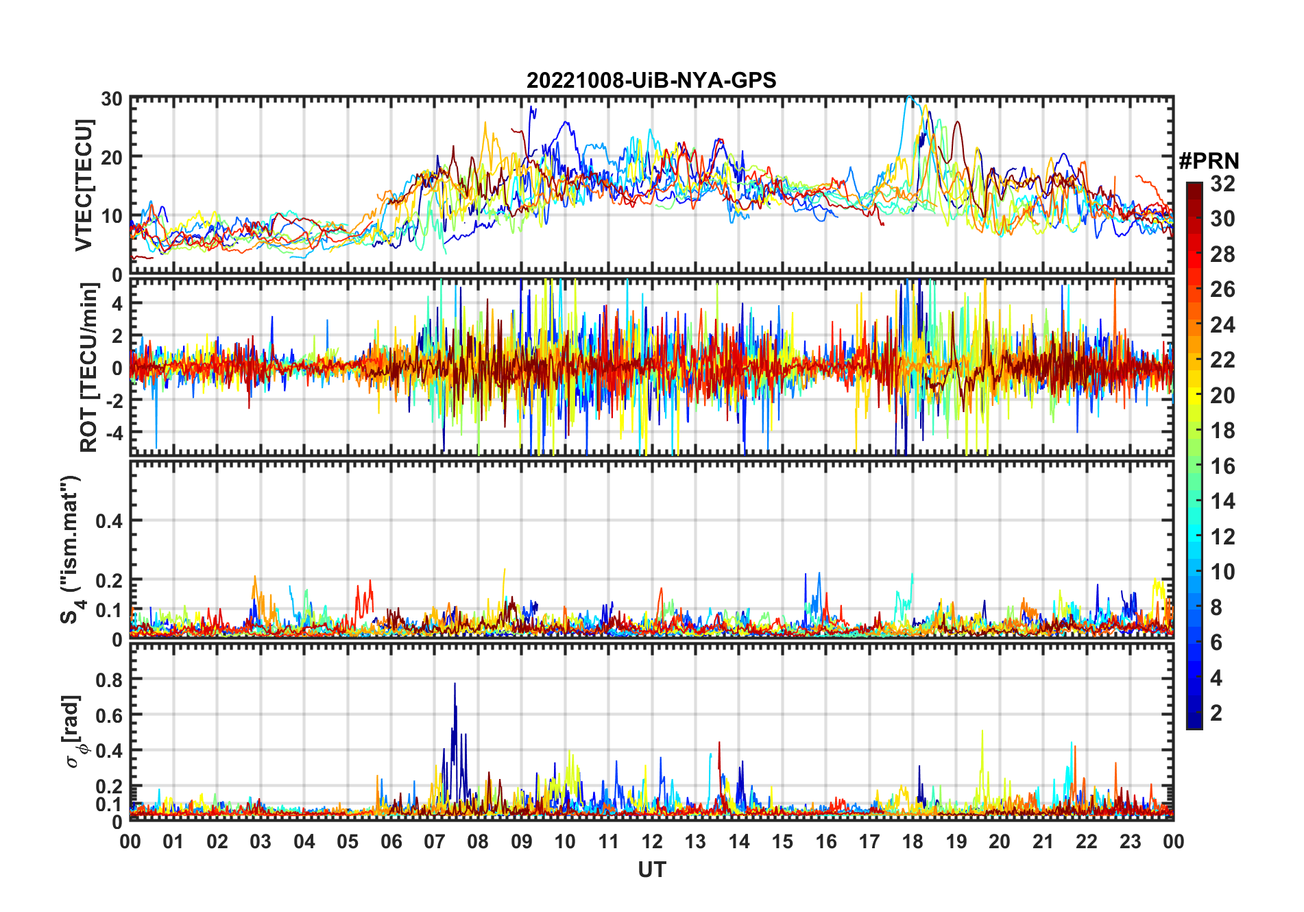Click the plot title 20221008-UiB-NYA-GPS
The height and width of the screenshot is (912, 1304).
click(651, 80)
